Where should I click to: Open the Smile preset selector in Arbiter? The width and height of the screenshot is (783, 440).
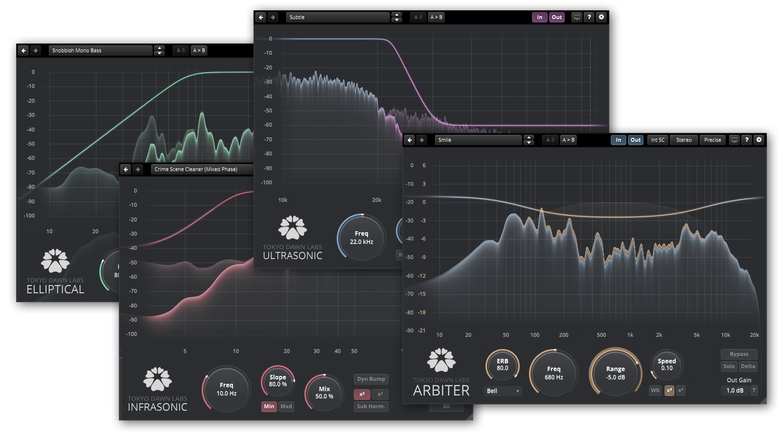[x=478, y=140]
